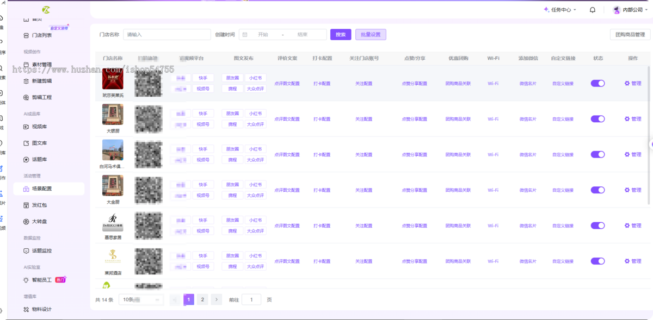Screen dimensions: 653x320
Task: Click the gear icon in 莱邦酒店 row
Action: click(x=627, y=261)
